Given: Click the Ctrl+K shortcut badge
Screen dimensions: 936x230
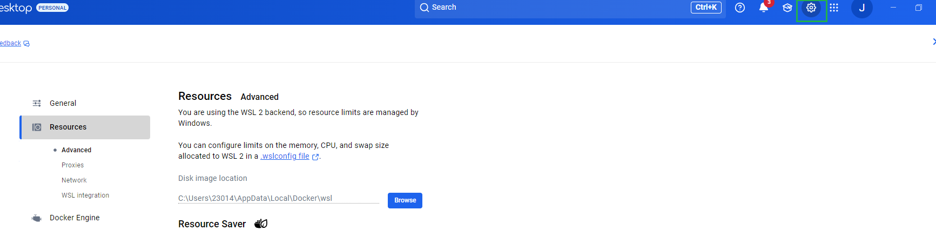Looking at the screenshot, I should (706, 8).
